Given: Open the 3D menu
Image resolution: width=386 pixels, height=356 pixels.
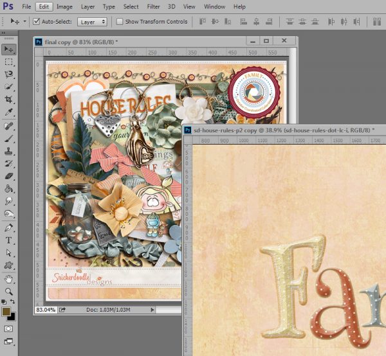Looking at the screenshot, I should 172,6.
